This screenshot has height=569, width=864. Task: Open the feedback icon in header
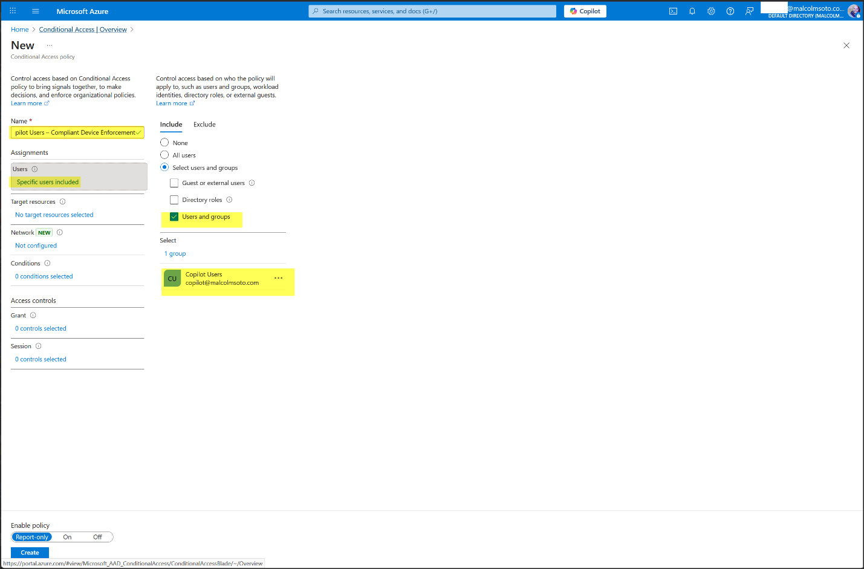(749, 11)
